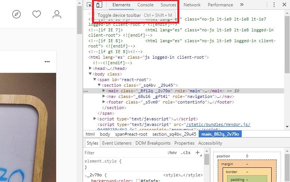Click the Instagram heart activity icon

point(37,14)
